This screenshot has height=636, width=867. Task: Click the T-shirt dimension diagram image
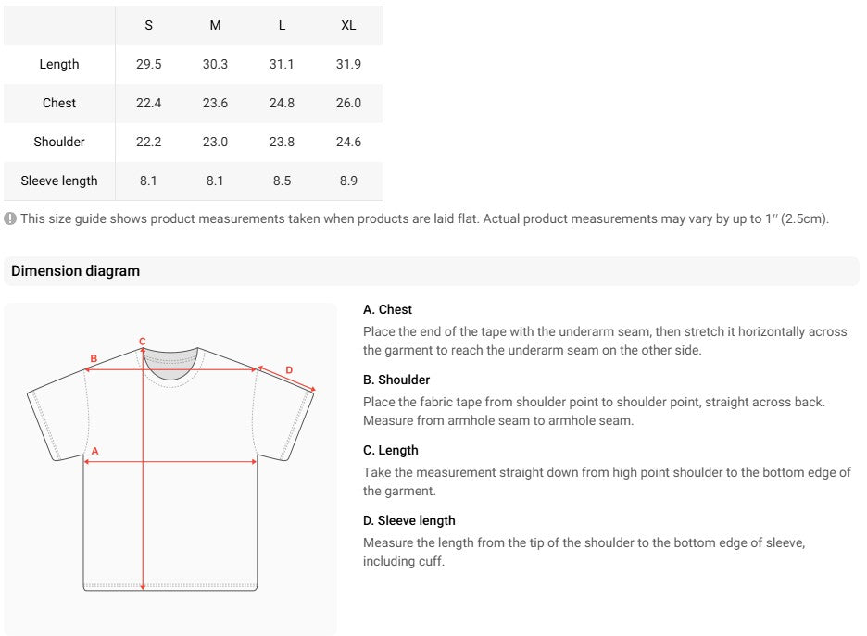(170, 468)
